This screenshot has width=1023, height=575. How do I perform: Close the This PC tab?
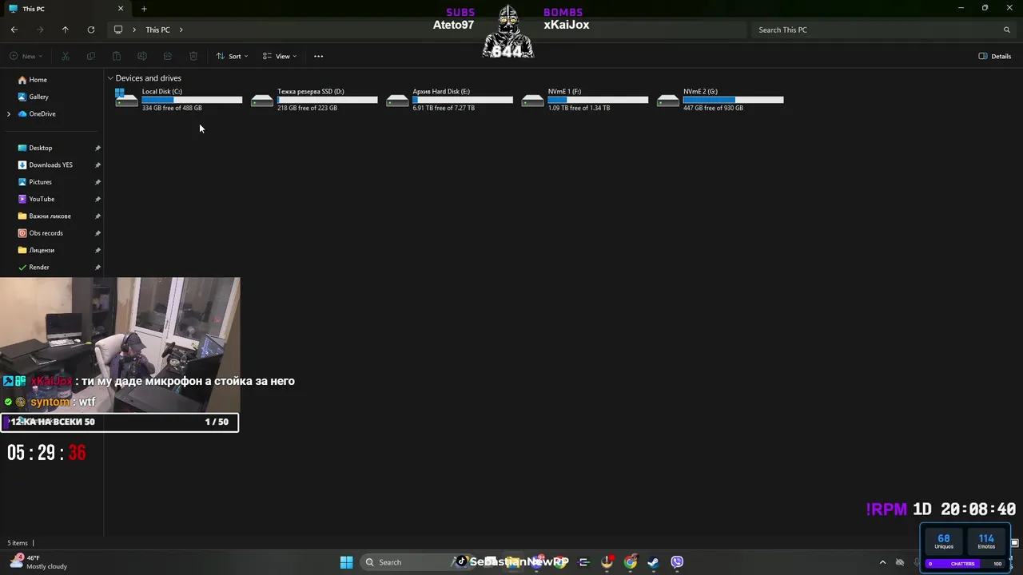pos(121,9)
